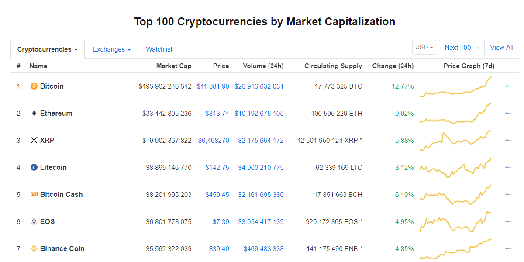Click the EOS logo icon
Image resolution: width=524 pixels, height=262 pixels.
tap(34, 222)
